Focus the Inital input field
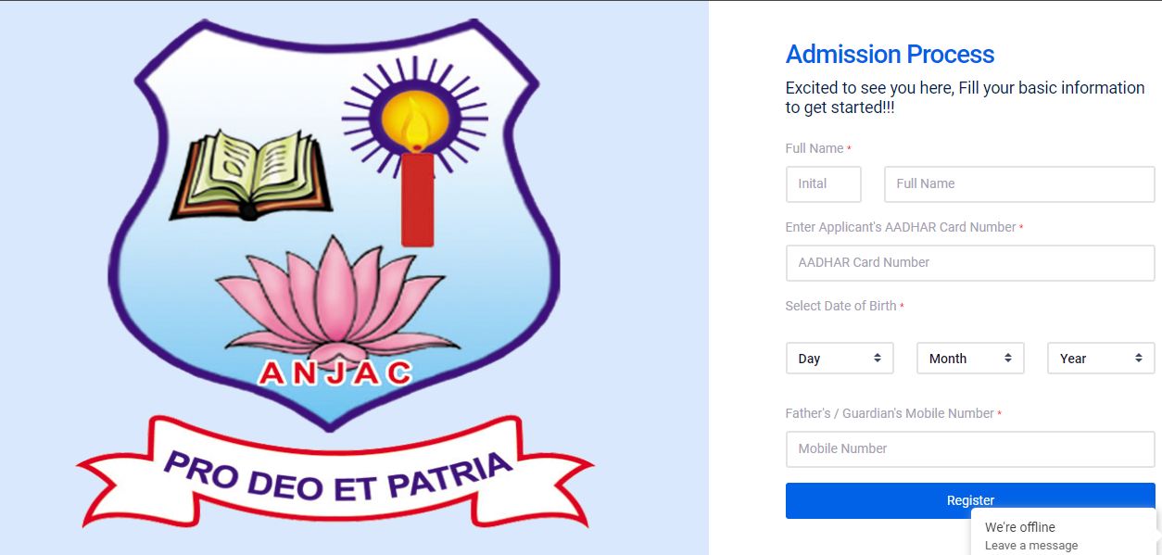The width and height of the screenshot is (1162, 555). tap(824, 184)
